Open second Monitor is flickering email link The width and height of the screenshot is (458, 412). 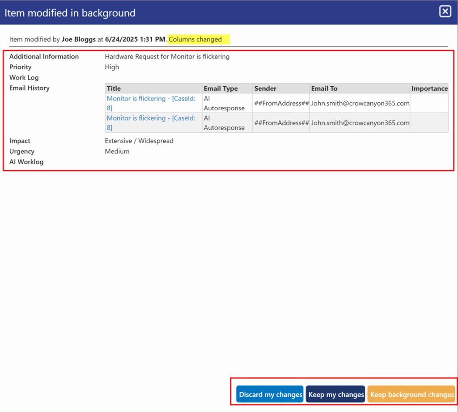pos(151,122)
